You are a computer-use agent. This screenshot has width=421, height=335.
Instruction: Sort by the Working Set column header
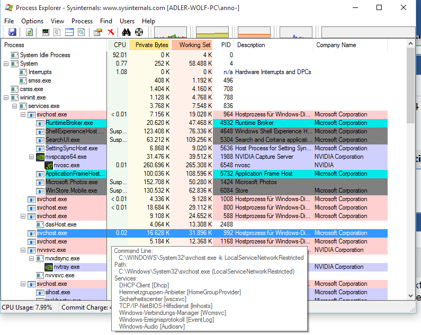[x=192, y=45]
